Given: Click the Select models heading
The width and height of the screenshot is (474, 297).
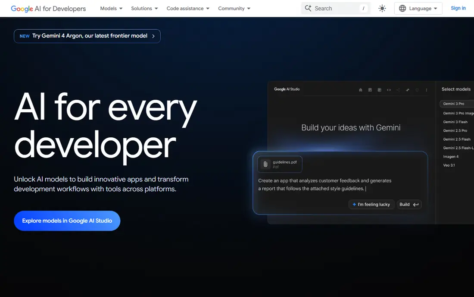Looking at the screenshot, I should (456, 89).
